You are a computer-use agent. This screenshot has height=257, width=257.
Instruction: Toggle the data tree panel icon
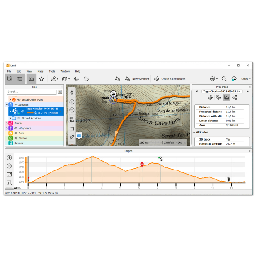click(10, 79)
